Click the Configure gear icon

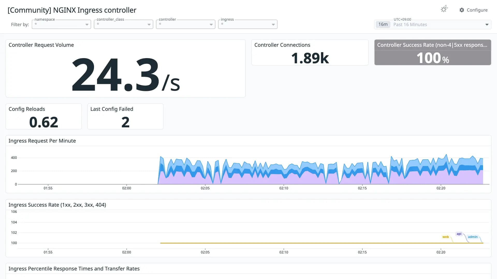click(x=462, y=10)
